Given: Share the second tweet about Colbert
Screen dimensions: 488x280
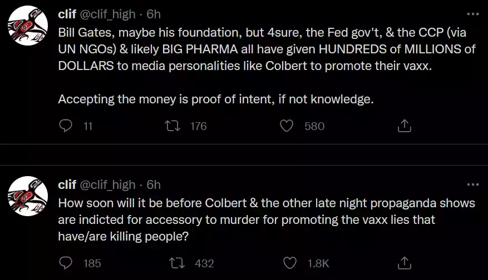Looking at the screenshot, I should coord(405,263).
